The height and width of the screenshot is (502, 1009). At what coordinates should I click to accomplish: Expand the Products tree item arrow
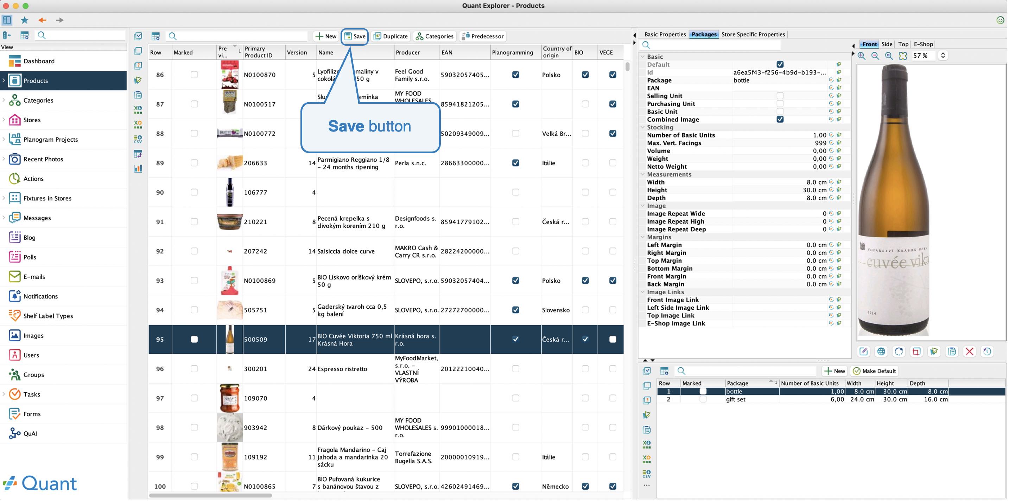[x=4, y=81]
